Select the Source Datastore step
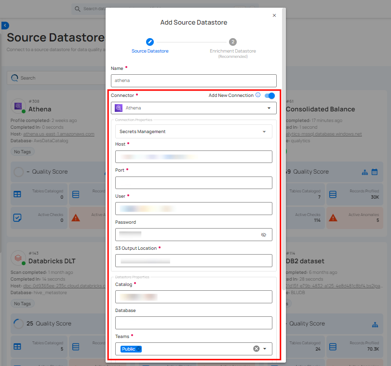This screenshot has height=366, width=391. 150,42
